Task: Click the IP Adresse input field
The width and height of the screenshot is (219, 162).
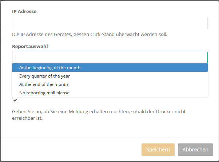Action: [109, 23]
